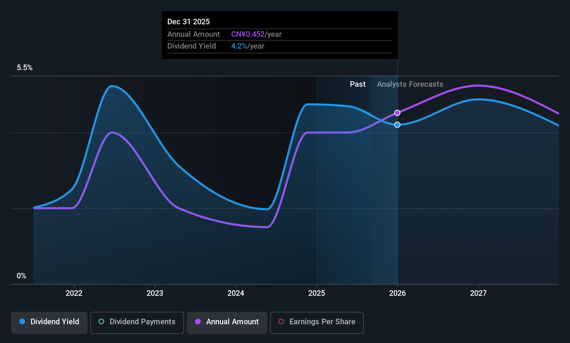Click the 0% y-axis label
The width and height of the screenshot is (570, 343).
tap(22, 276)
